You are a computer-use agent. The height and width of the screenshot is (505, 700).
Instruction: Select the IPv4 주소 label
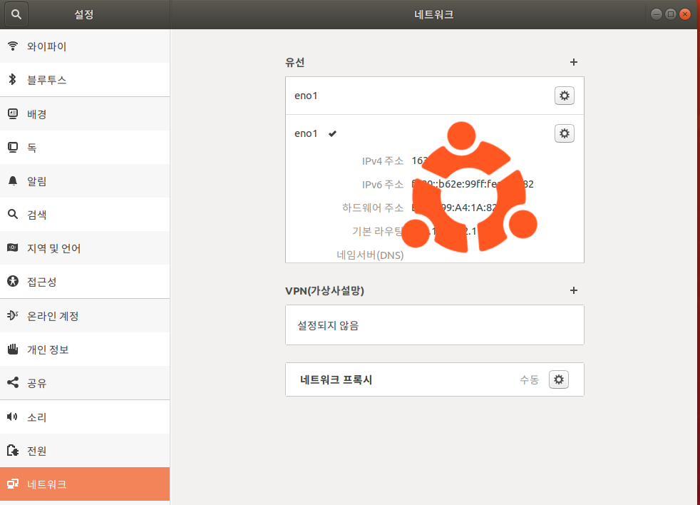[x=383, y=161]
